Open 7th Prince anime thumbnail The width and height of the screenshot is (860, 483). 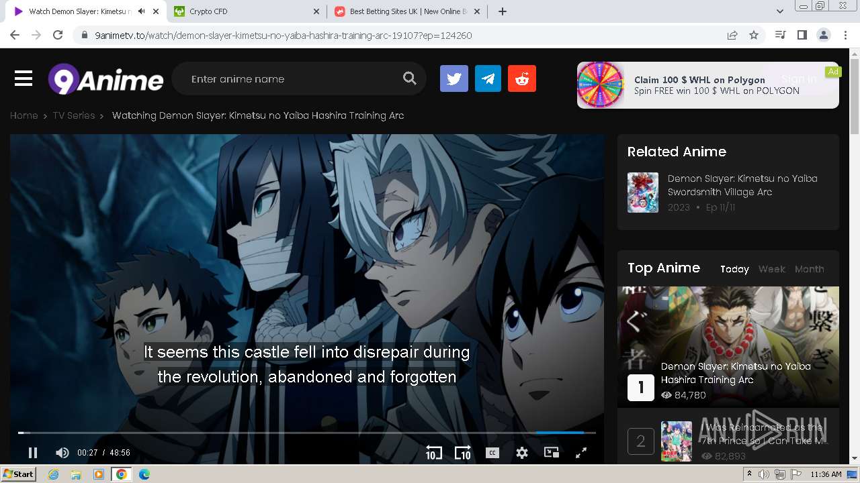pyautogui.click(x=677, y=441)
